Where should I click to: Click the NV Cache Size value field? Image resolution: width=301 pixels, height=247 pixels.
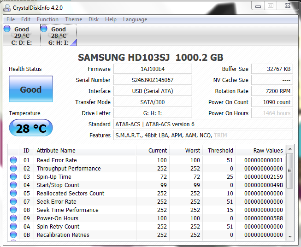pyautogui.click(x=272, y=80)
